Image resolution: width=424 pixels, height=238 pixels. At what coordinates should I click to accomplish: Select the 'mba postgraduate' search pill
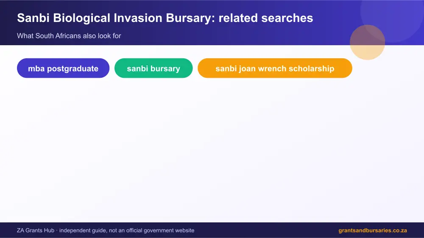click(x=63, y=68)
